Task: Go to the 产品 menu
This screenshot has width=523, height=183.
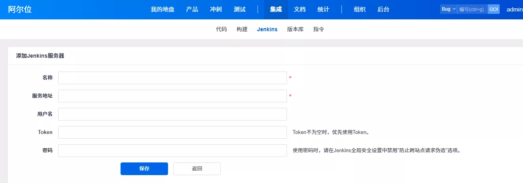Action: pos(192,9)
